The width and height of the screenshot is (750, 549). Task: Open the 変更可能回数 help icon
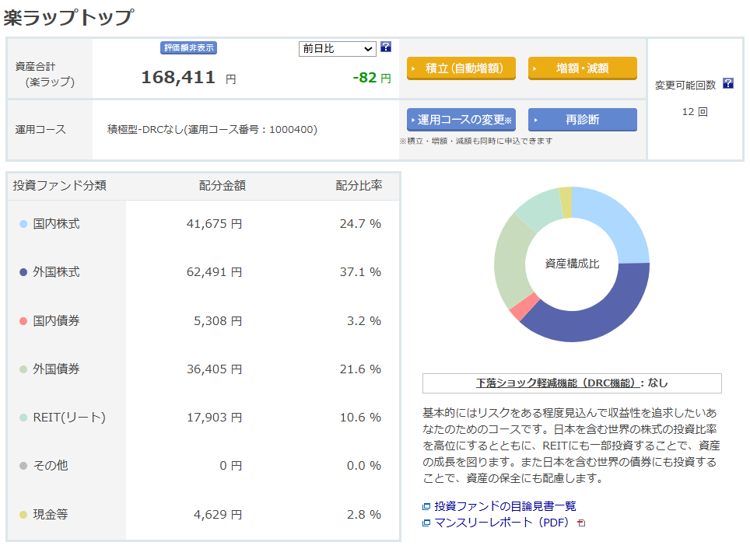pos(727,84)
